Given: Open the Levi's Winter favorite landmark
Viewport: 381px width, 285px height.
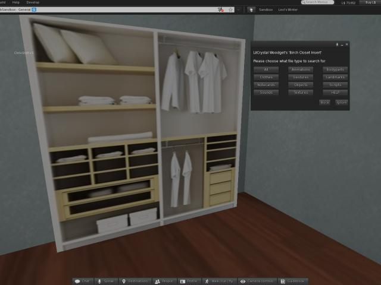Looking at the screenshot, I should (288, 9).
